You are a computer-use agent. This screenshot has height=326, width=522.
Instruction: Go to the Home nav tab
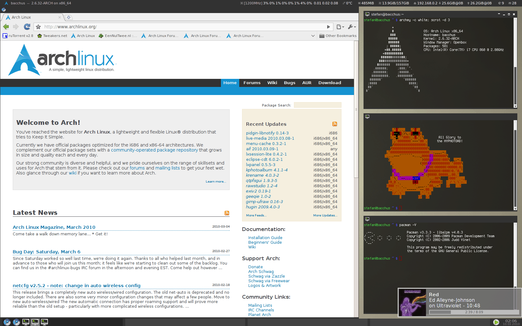click(230, 83)
